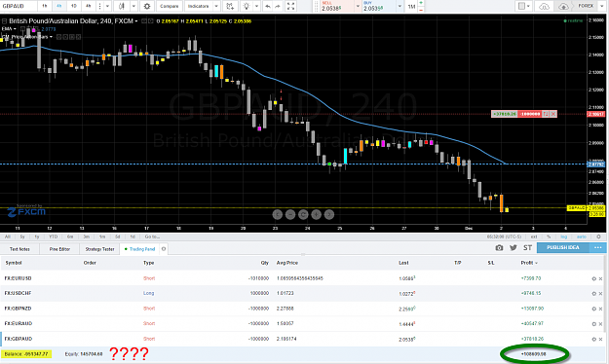Click the GBPAUD symbol input field
The width and height of the screenshot is (609, 364).
[x=19, y=6]
